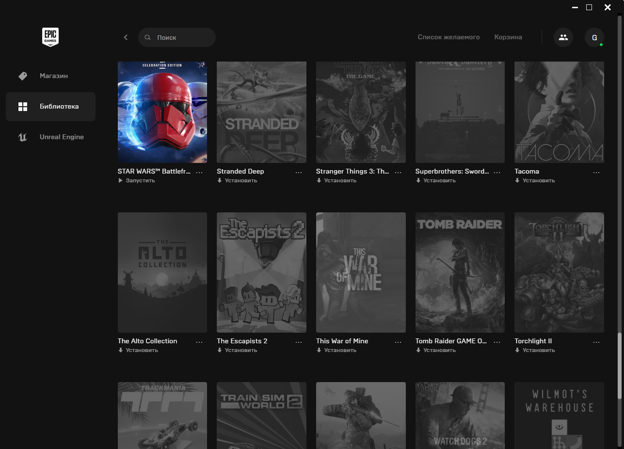
Task: Click the Tomb Raider GAME O... title text
Action: pyautogui.click(x=451, y=341)
